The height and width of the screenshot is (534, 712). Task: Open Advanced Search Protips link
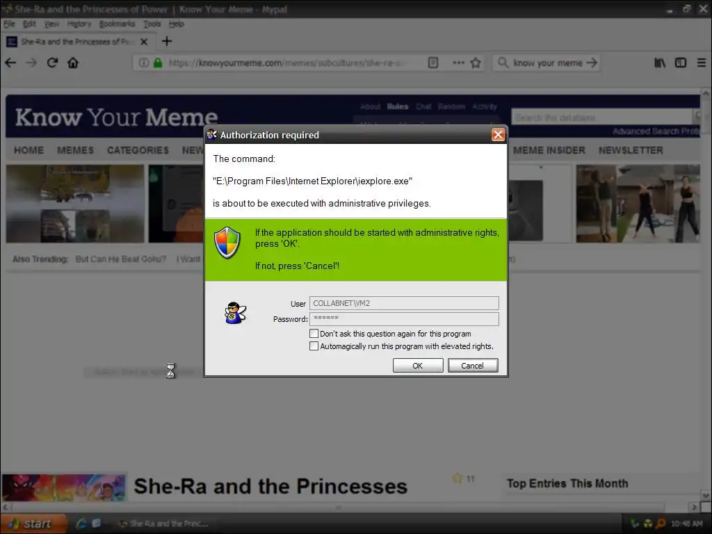(656, 131)
